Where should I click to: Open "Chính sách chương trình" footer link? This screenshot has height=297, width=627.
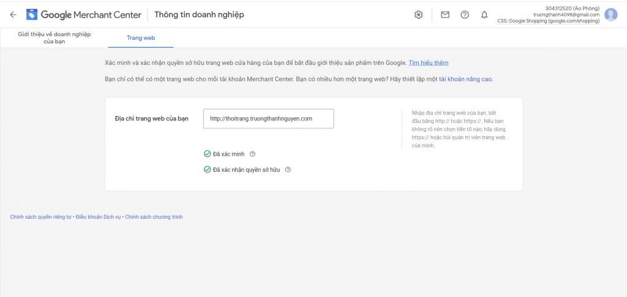[154, 217]
